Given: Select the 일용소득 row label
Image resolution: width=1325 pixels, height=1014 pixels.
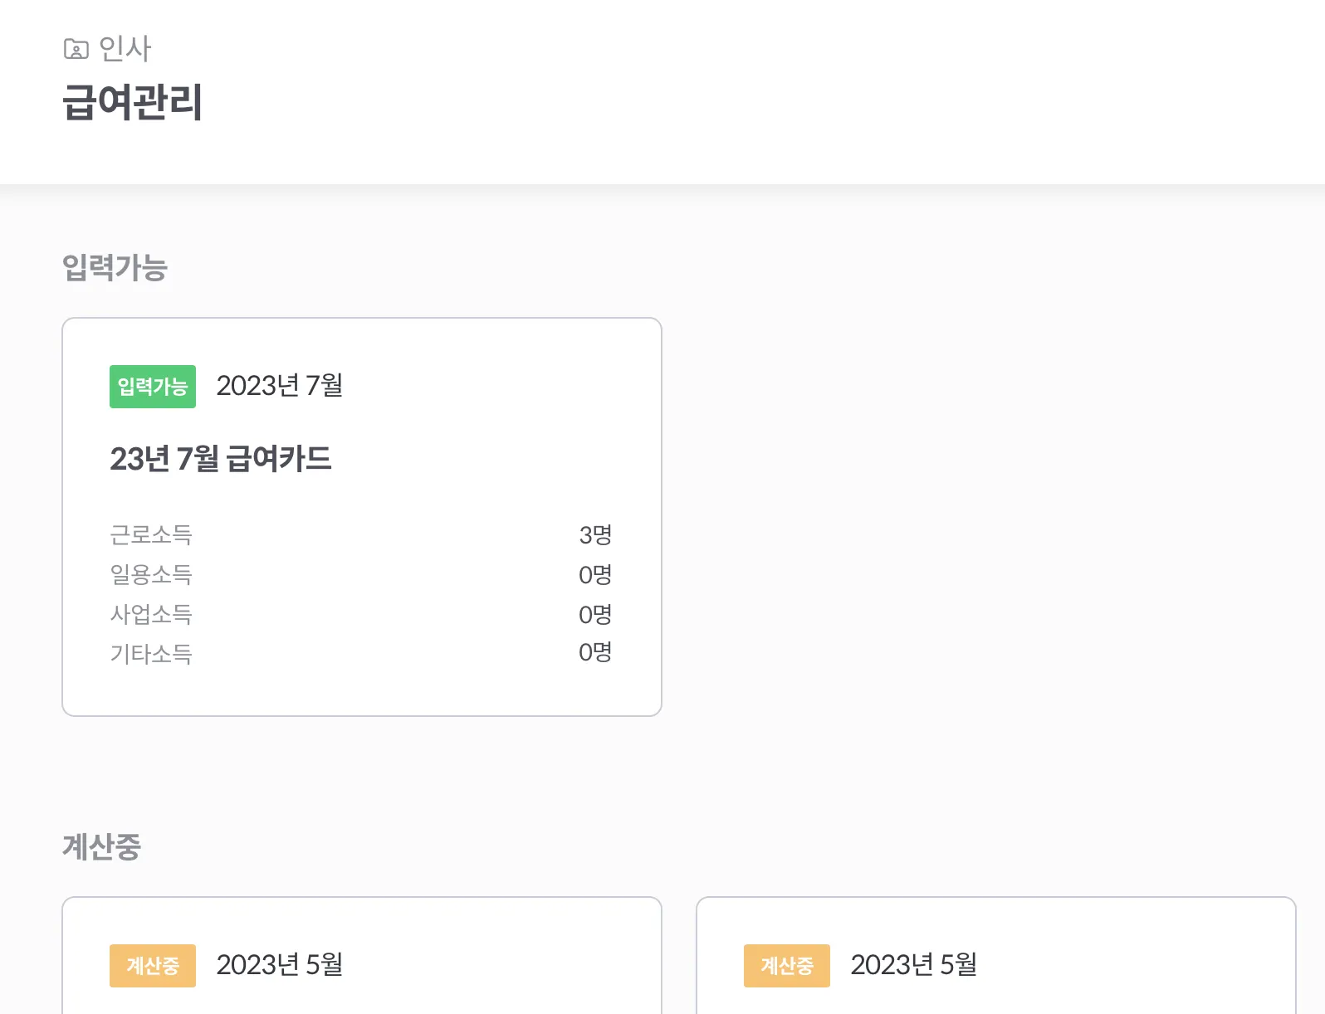Looking at the screenshot, I should point(151,574).
